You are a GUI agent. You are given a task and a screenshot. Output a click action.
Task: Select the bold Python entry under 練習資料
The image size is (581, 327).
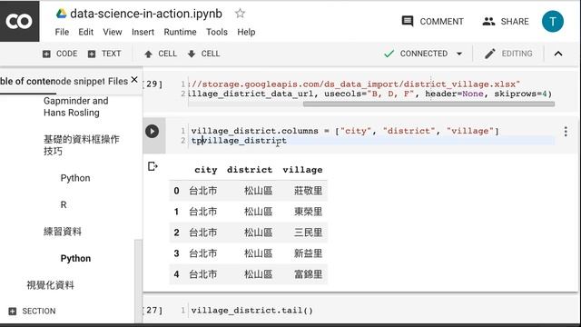(x=75, y=258)
